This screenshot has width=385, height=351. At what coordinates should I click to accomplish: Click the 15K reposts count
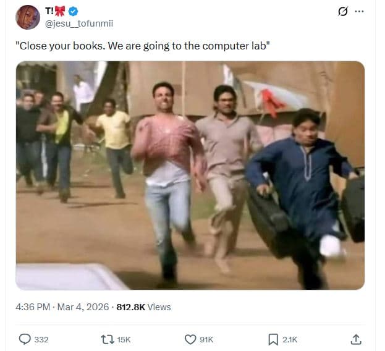(124, 340)
